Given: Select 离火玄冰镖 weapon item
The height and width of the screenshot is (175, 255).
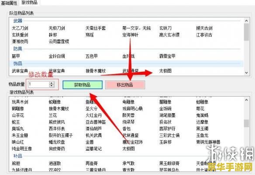Looking at the screenshot, I should [169, 35].
